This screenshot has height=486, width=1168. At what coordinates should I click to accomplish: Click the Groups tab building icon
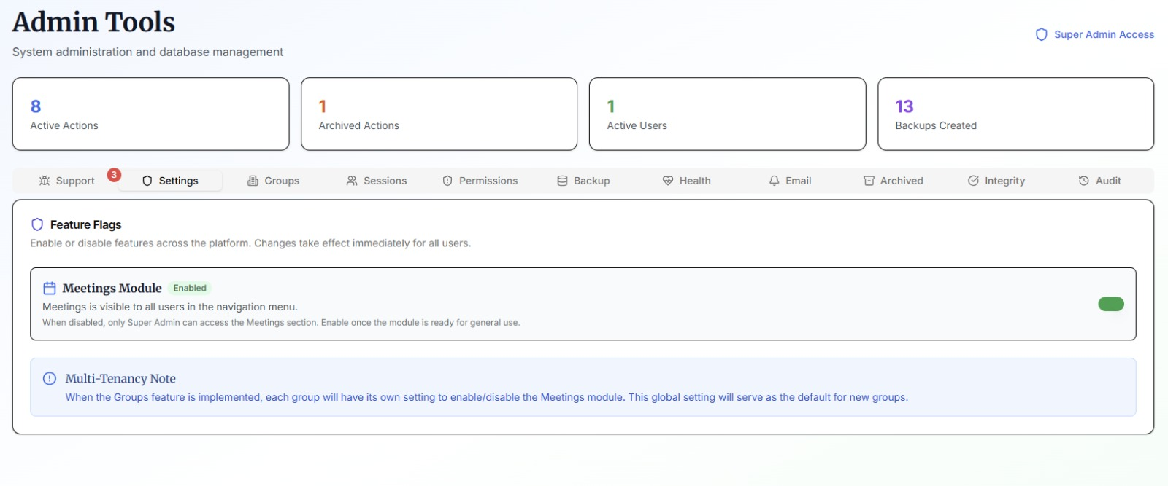click(253, 181)
